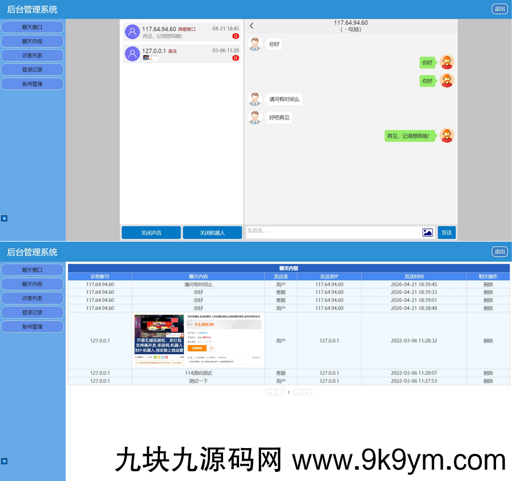
Task: Open the screenshot thumbnail in chat records table
Action: [x=198, y=340]
